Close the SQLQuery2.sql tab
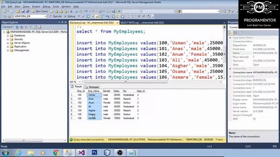 point(117,23)
